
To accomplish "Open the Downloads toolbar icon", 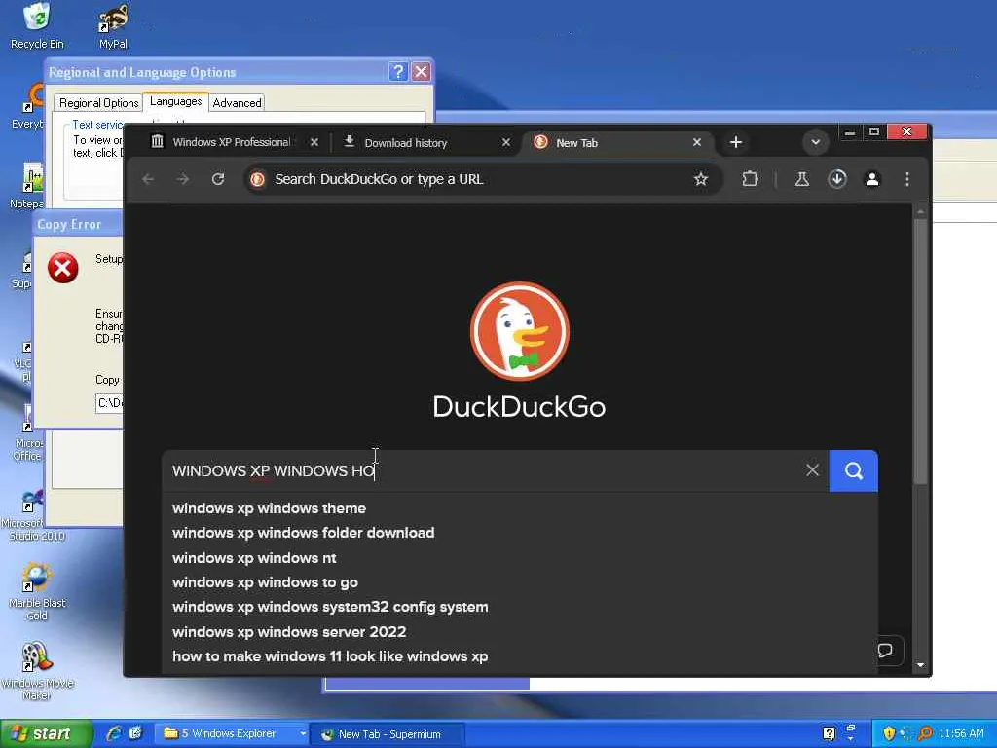I will (837, 179).
